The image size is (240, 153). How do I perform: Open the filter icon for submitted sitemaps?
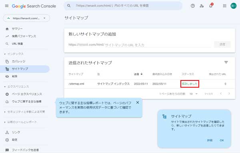[x=226, y=62]
